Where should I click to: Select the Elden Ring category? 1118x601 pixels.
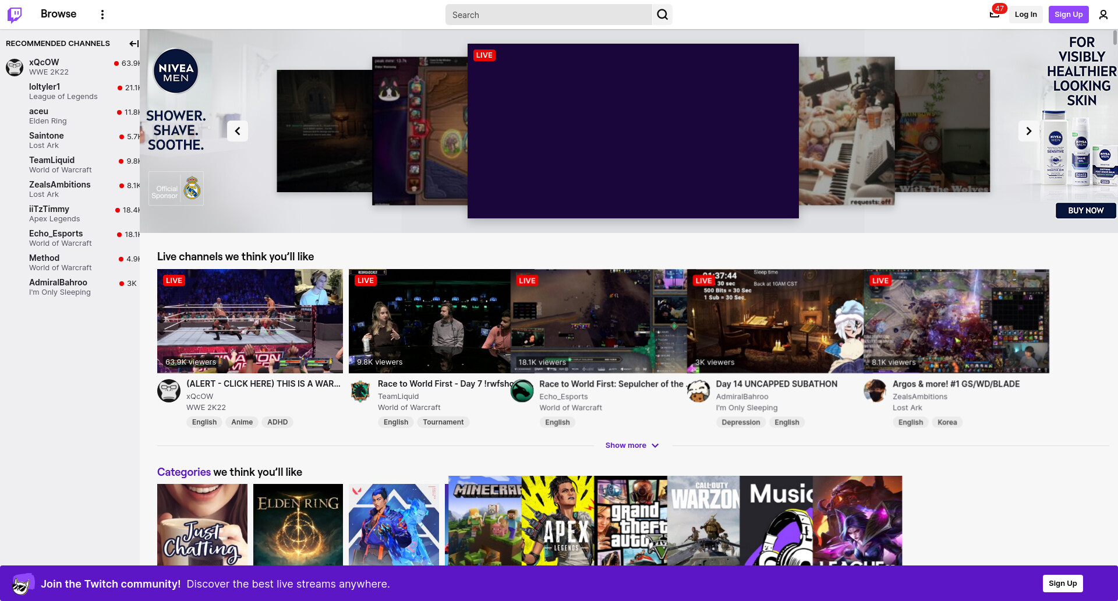(x=298, y=525)
